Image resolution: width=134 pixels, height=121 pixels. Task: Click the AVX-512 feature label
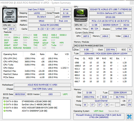point(55,38)
